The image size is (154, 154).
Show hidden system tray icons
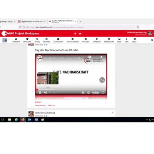[147, 120]
